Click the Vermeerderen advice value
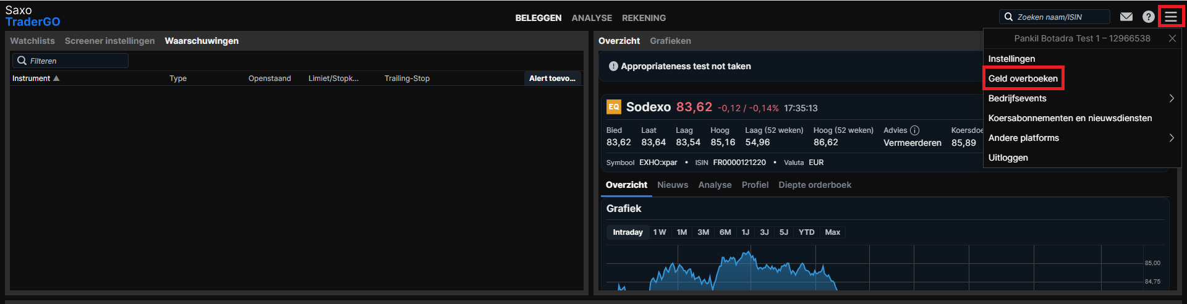1187x304 pixels. tap(913, 143)
